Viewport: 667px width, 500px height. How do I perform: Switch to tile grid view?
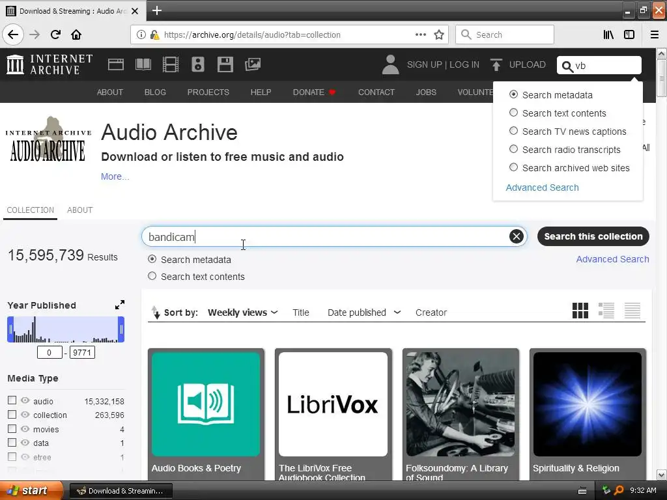click(x=580, y=311)
